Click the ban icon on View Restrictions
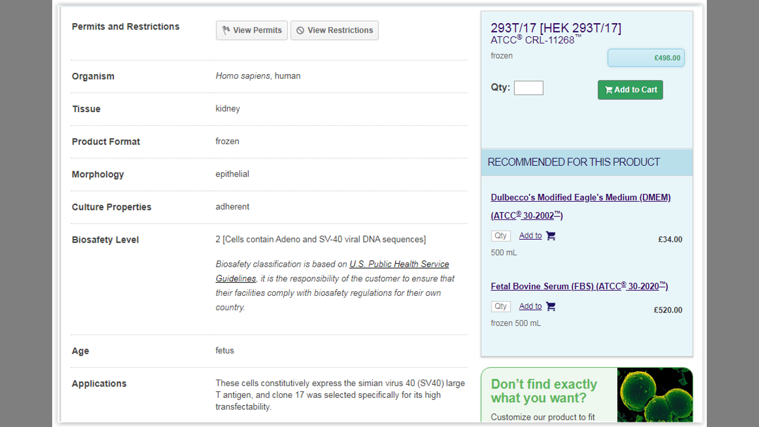759x427 pixels. (x=300, y=30)
